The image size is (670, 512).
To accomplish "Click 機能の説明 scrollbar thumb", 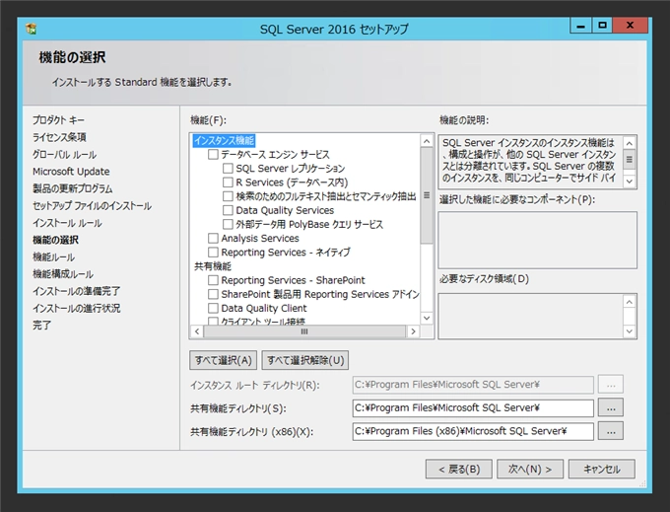I will [x=629, y=160].
